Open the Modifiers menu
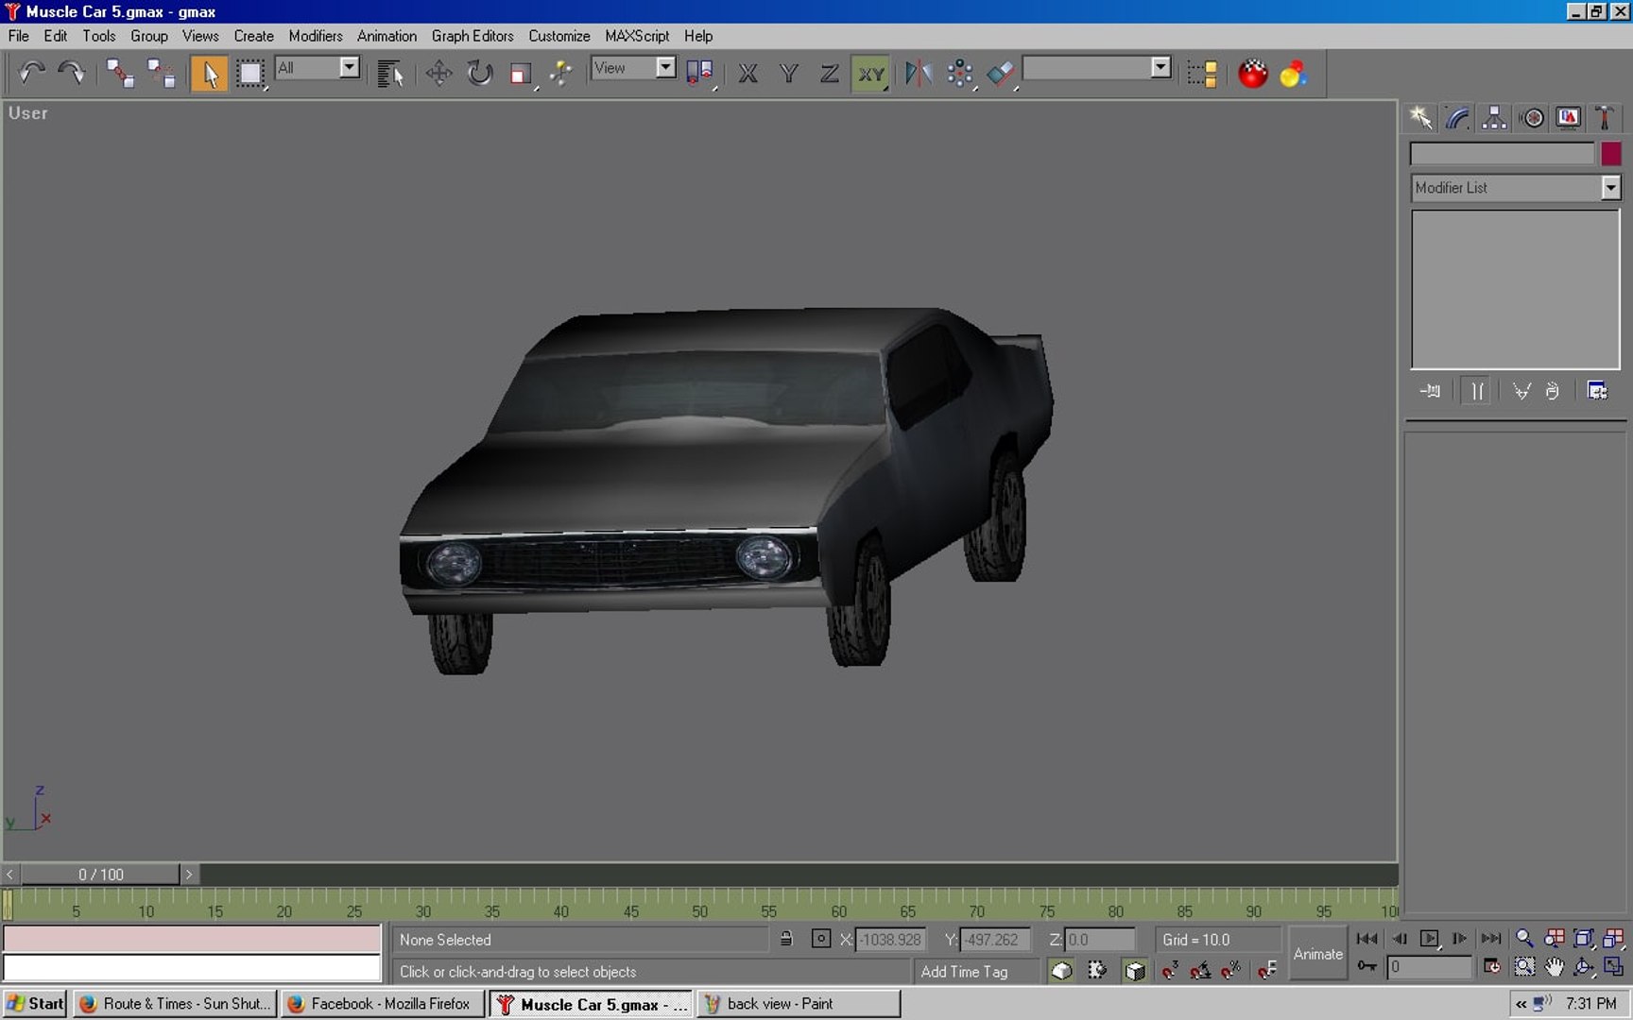This screenshot has height=1020, width=1633. 316,36
